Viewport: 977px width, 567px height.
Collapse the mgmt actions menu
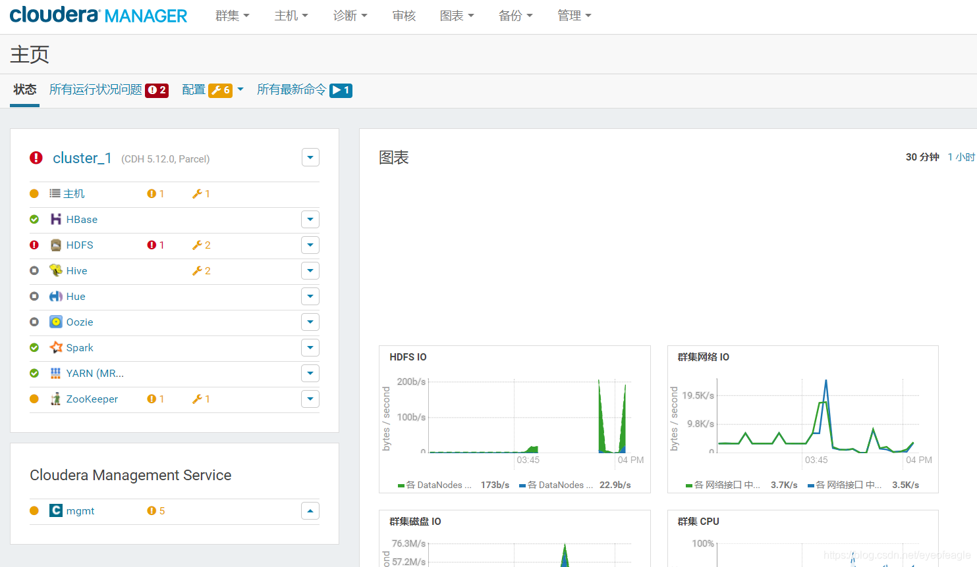click(x=310, y=510)
